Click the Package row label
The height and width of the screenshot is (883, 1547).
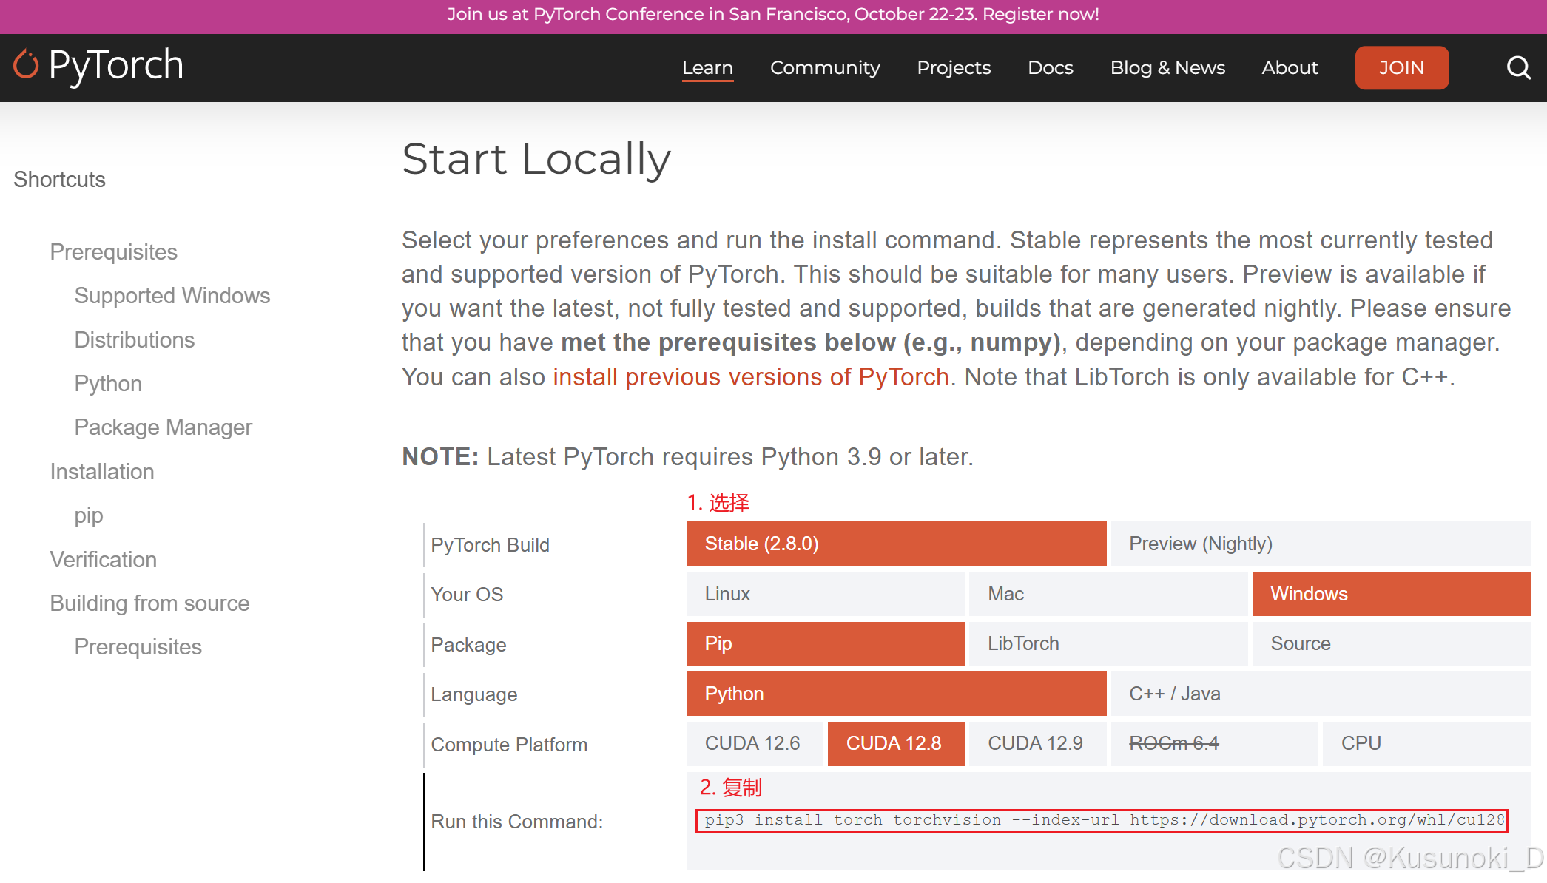468,645
